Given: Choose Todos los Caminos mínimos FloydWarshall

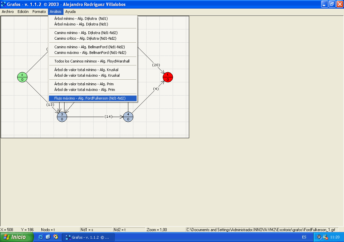Looking at the screenshot, I should click(x=92, y=61).
